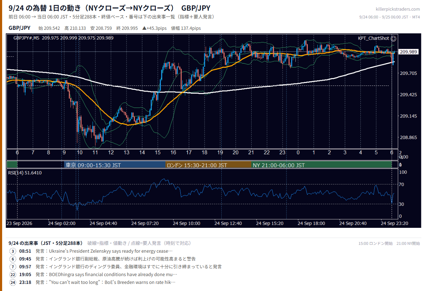Click the 09:45 event time

coord(25,259)
